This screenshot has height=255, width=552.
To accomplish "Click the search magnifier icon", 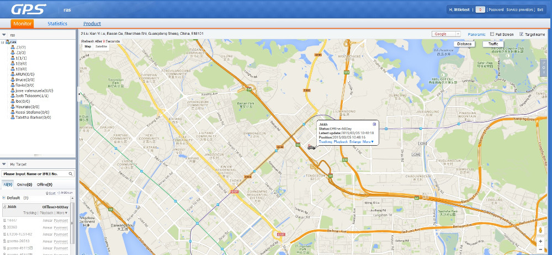I will click(71, 174).
